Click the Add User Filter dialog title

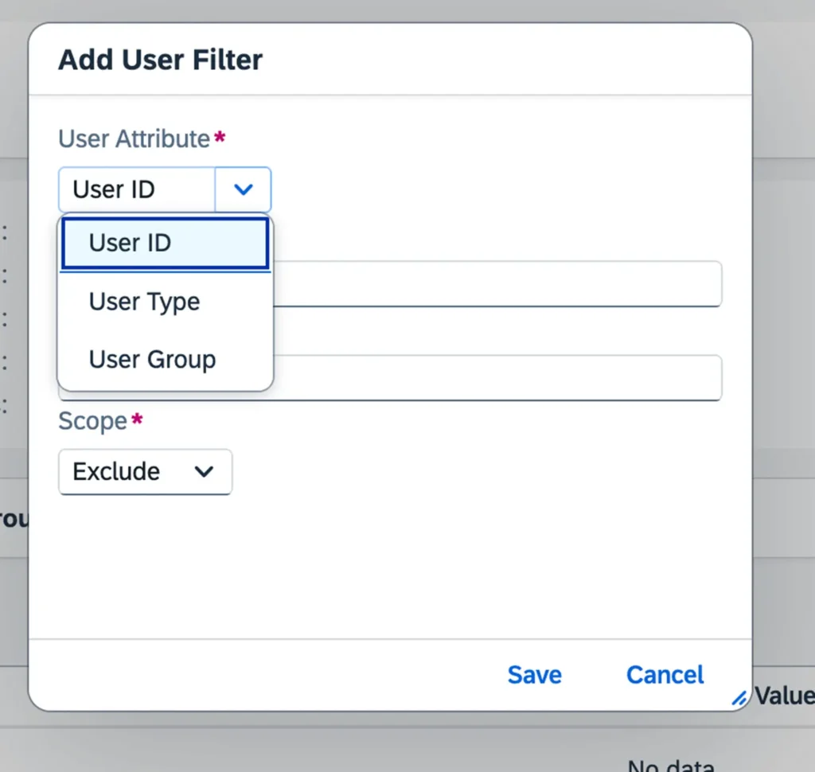tap(160, 60)
